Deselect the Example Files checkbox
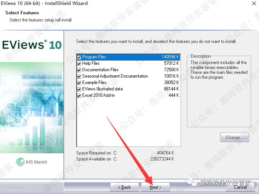 [79, 83]
